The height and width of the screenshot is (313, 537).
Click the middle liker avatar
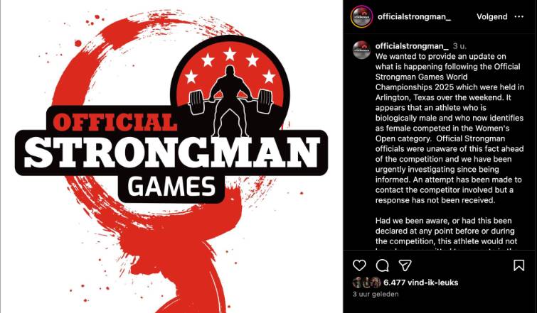pyautogui.click(x=367, y=282)
